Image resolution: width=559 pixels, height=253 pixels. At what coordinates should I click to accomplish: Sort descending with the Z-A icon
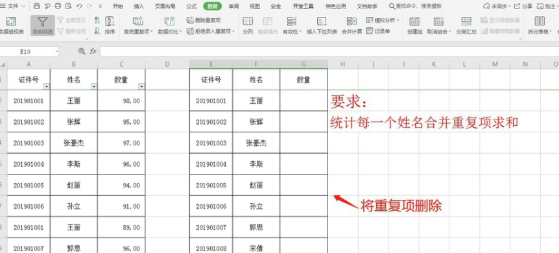(97, 31)
